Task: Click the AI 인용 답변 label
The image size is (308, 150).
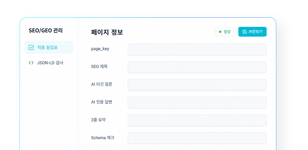Action: pos(102,102)
